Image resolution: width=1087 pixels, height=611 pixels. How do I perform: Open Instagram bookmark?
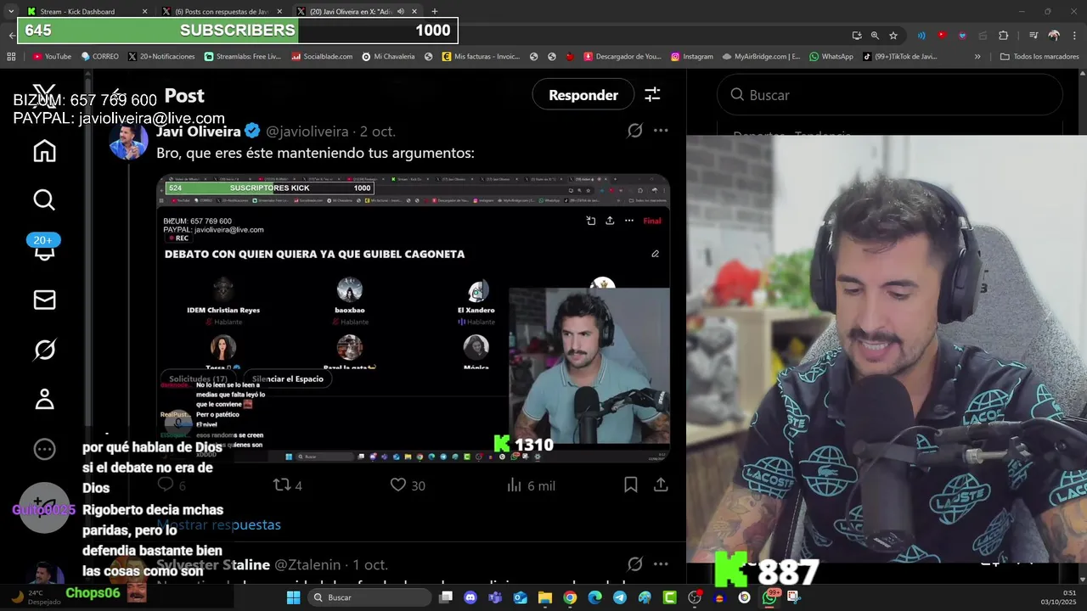pyautogui.click(x=691, y=57)
